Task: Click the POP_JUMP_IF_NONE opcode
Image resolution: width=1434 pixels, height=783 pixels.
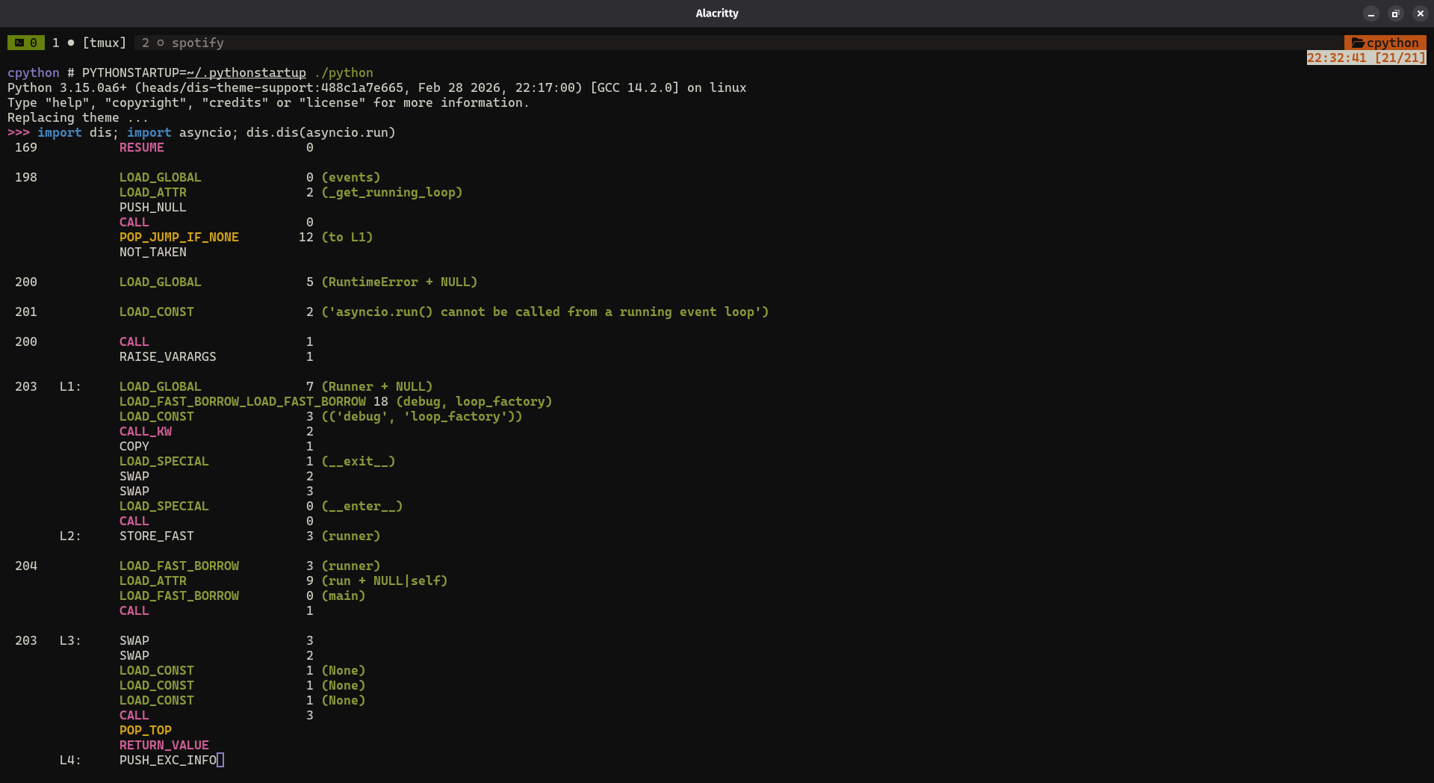Action: [x=179, y=237]
